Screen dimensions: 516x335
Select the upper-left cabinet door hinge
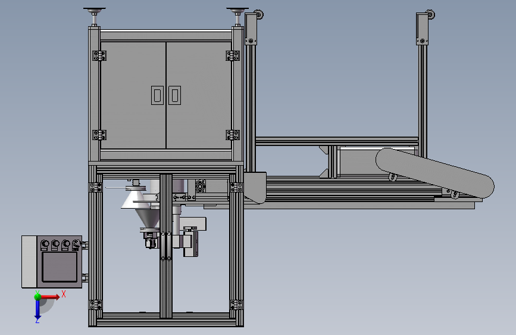click(99, 55)
